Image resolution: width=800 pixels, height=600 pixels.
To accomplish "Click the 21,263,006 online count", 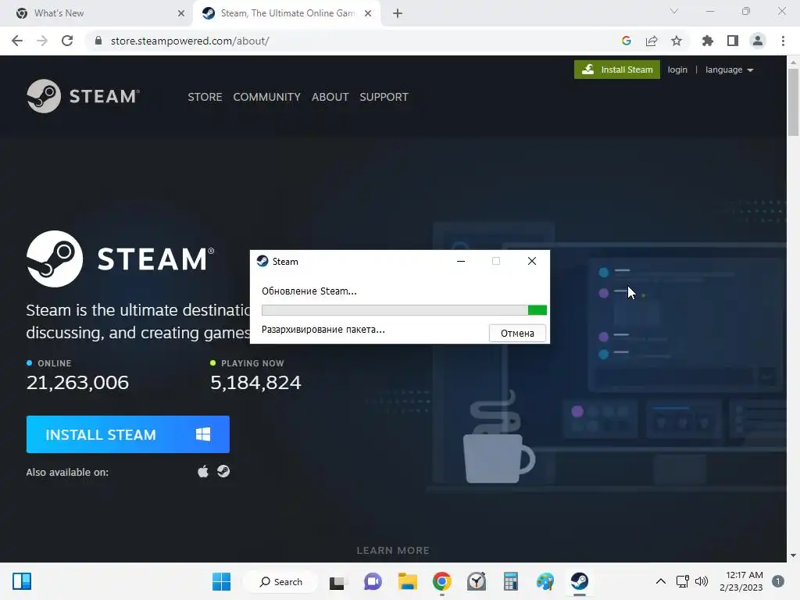I will point(77,383).
